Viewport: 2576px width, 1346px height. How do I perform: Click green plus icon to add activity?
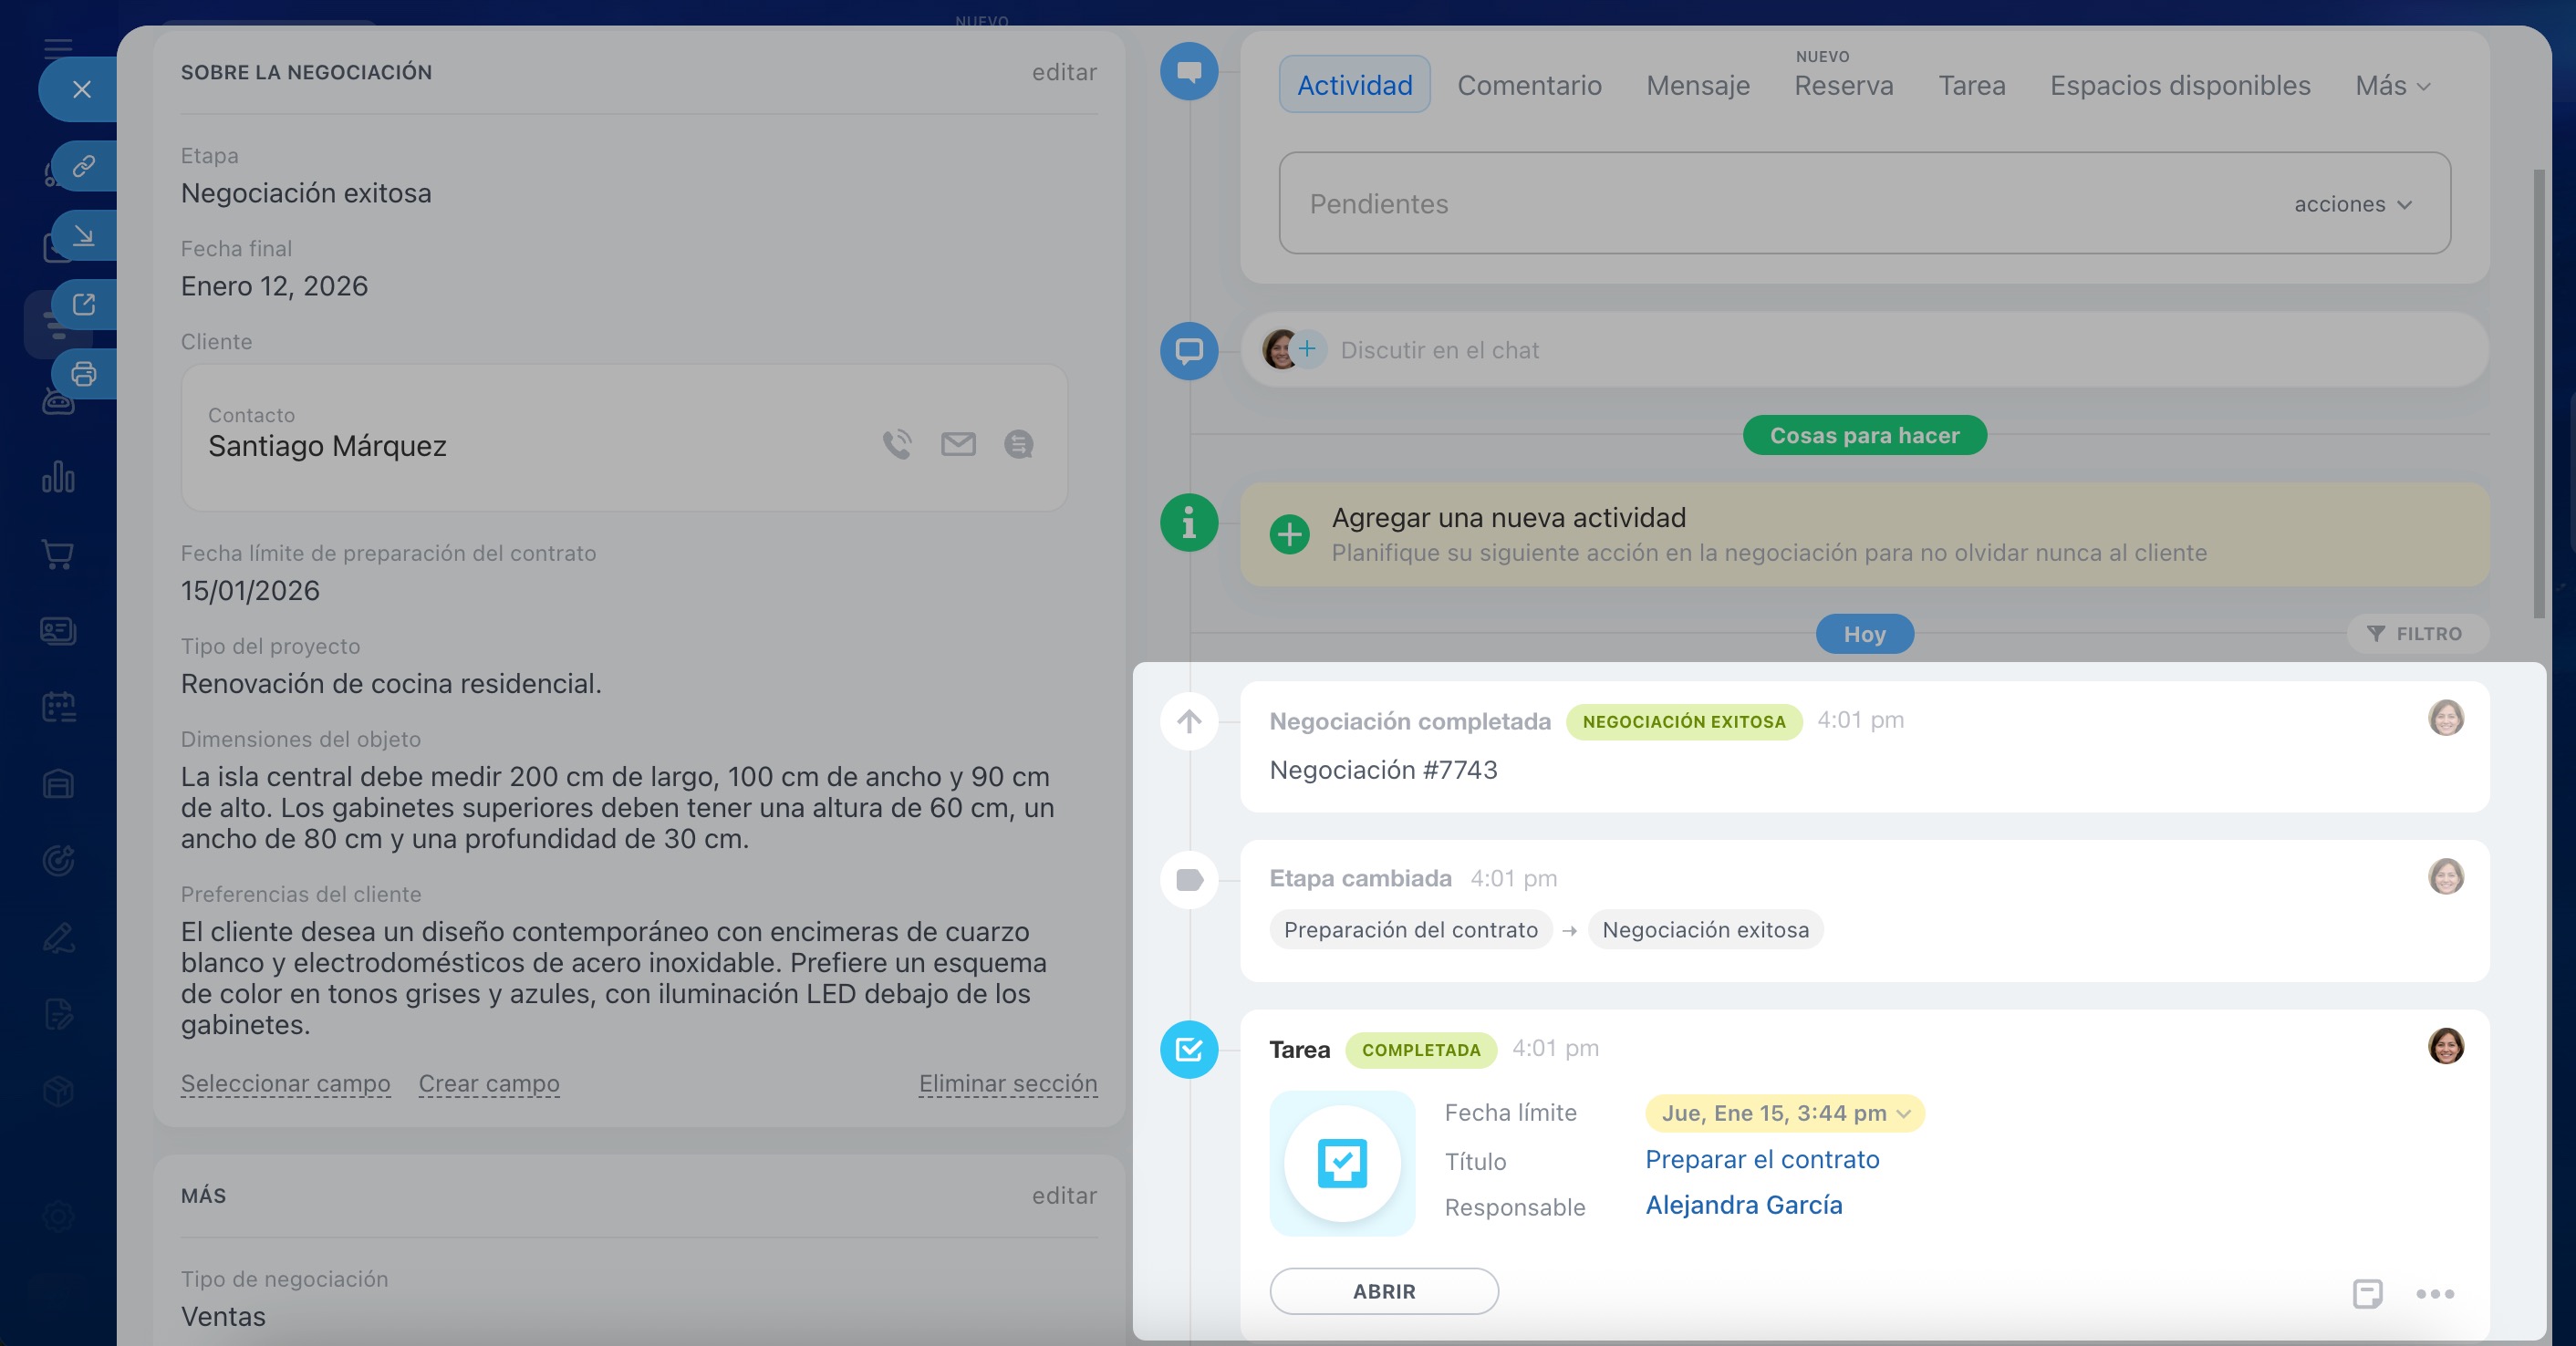coord(1289,534)
